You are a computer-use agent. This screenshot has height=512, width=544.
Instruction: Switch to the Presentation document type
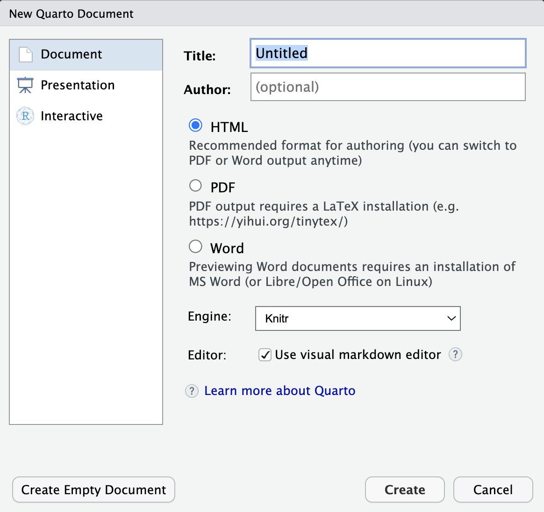[86, 86]
